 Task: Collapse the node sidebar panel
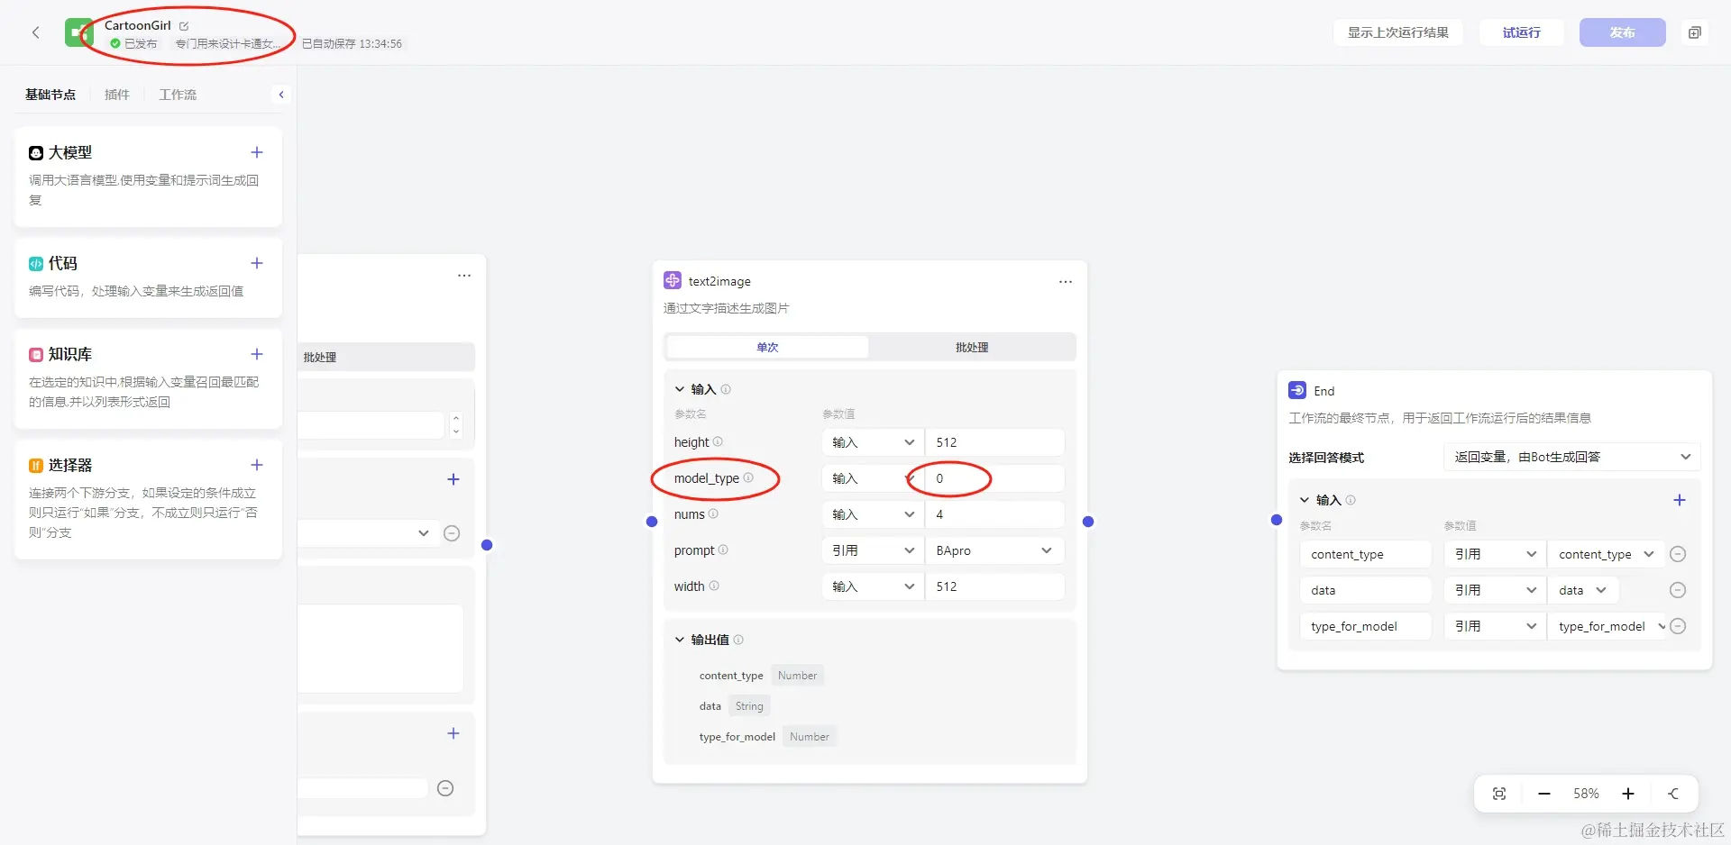point(281,95)
